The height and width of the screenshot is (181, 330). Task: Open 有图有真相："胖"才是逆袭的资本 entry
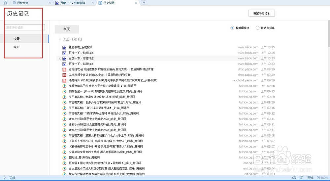pos(99,108)
